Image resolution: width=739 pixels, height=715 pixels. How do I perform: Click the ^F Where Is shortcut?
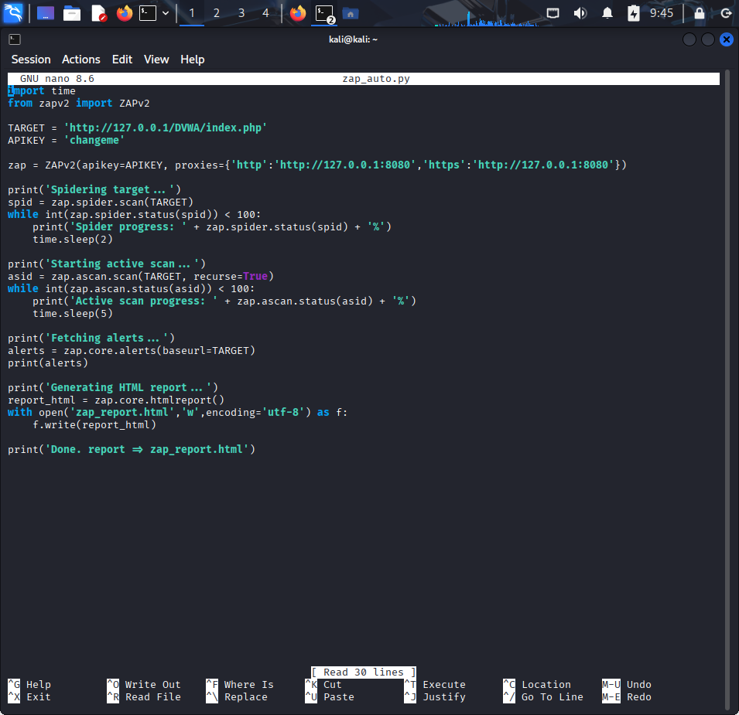click(x=240, y=684)
